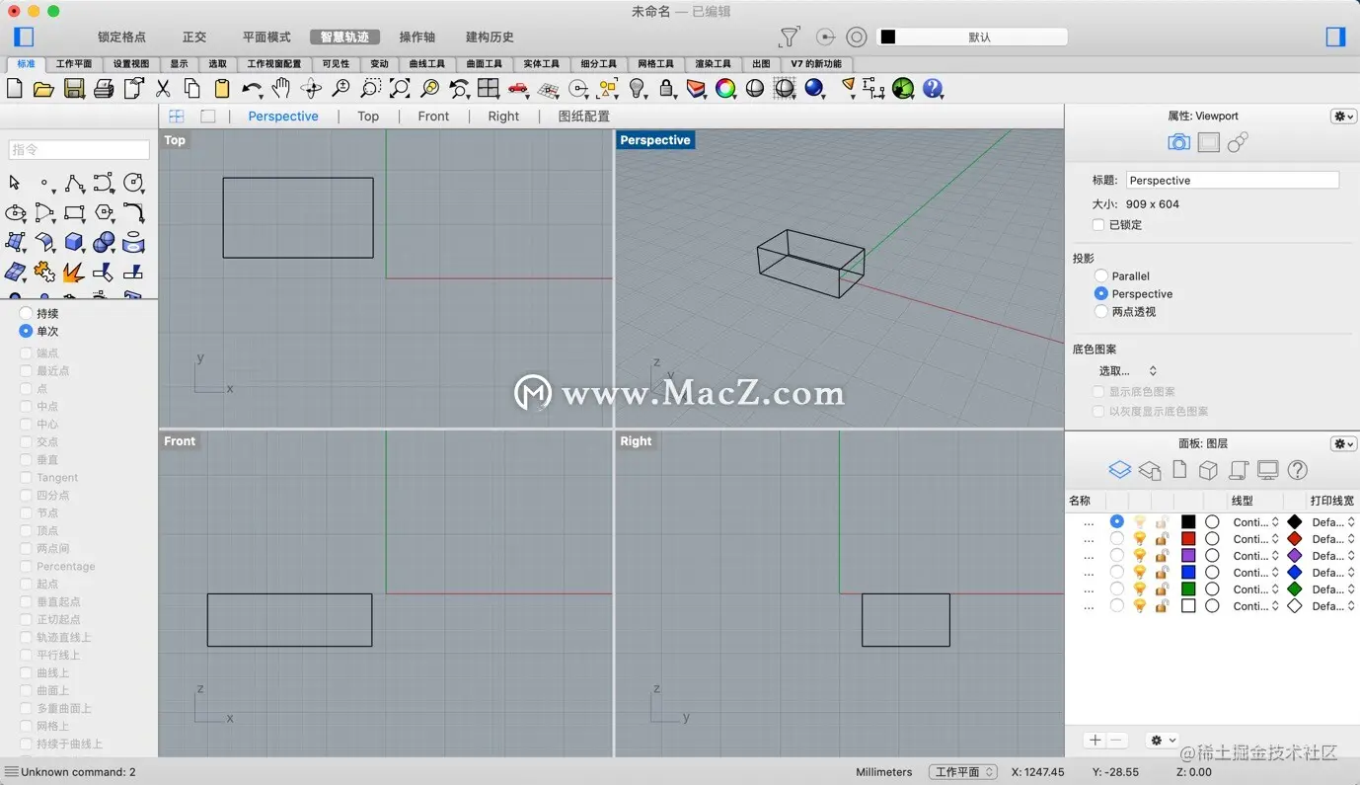Cut selection with scissors icon
The image size is (1360, 785).
pyautogui.click(x=164, y=89)
